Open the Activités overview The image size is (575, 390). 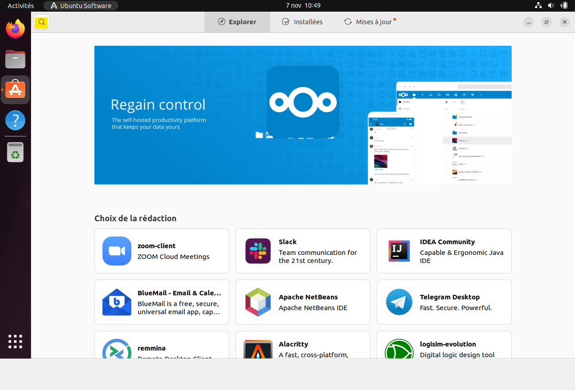(x=21, y=6)
